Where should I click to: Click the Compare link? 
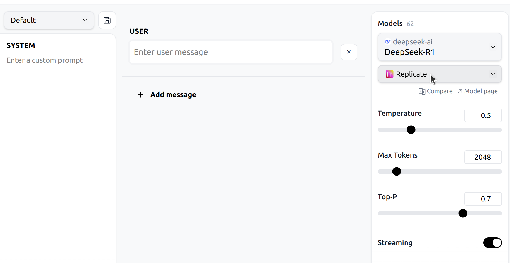click(x=439, y=91)
